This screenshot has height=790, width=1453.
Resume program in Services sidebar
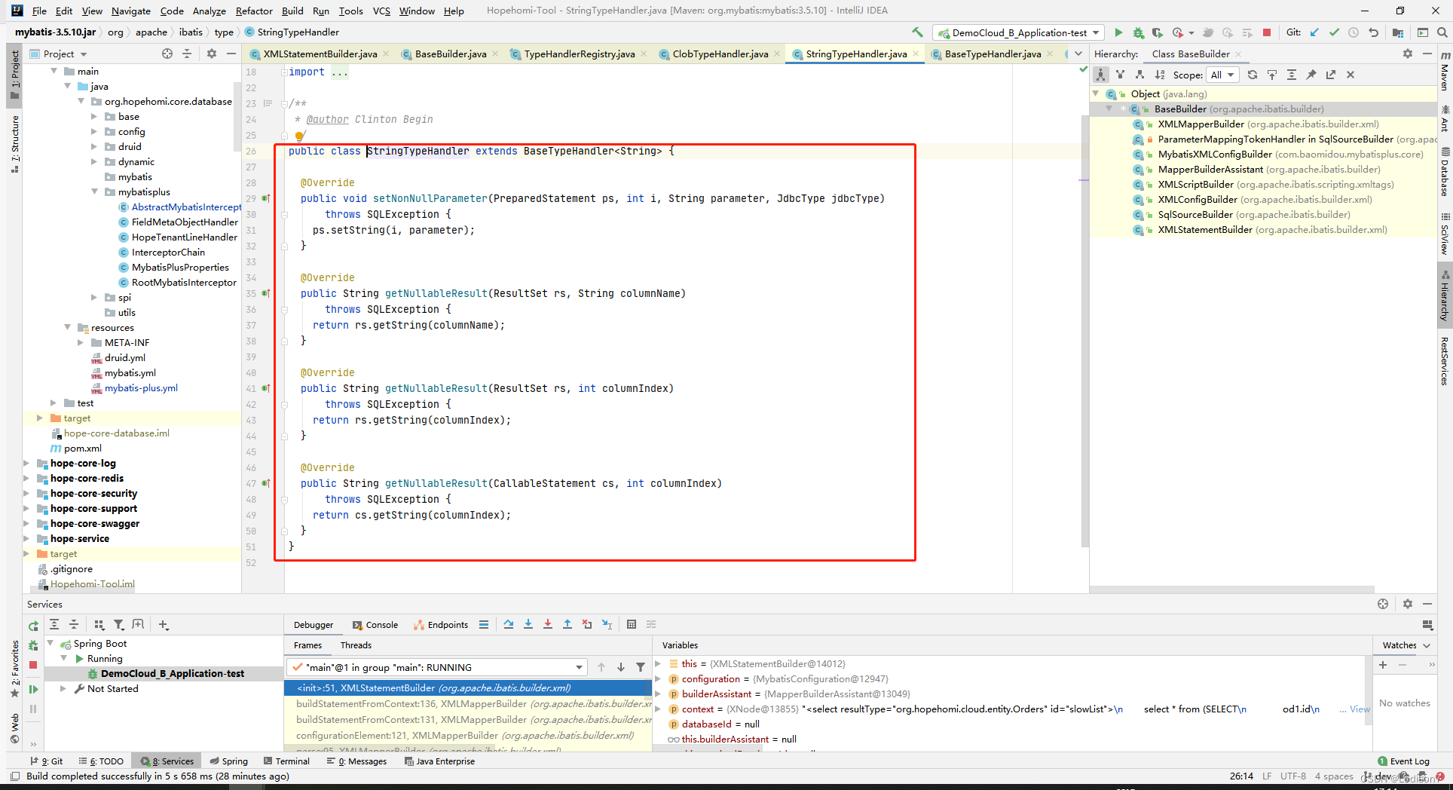(33, 689)
